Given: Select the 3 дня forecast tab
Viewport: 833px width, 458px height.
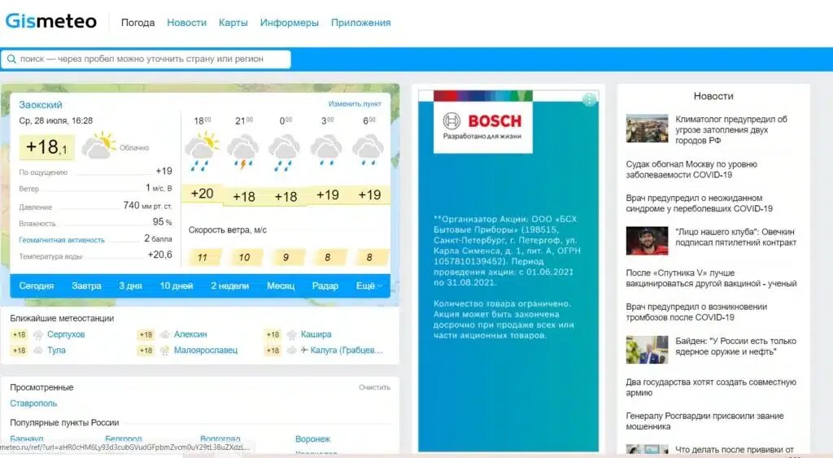Looking at the screenshot, I should click(130, 286).
